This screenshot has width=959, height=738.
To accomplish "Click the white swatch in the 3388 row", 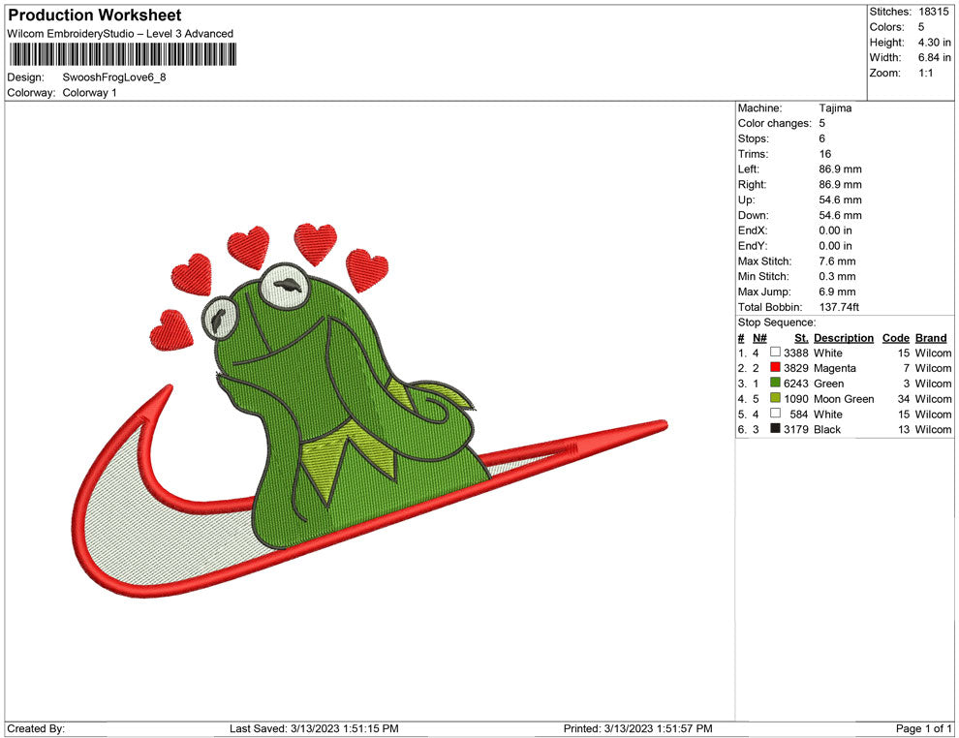I will pyautogui.click(x=776, y=353).
